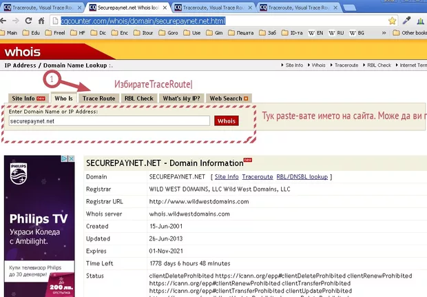Bookmark page with the star icon

click(x=392, y=21)
